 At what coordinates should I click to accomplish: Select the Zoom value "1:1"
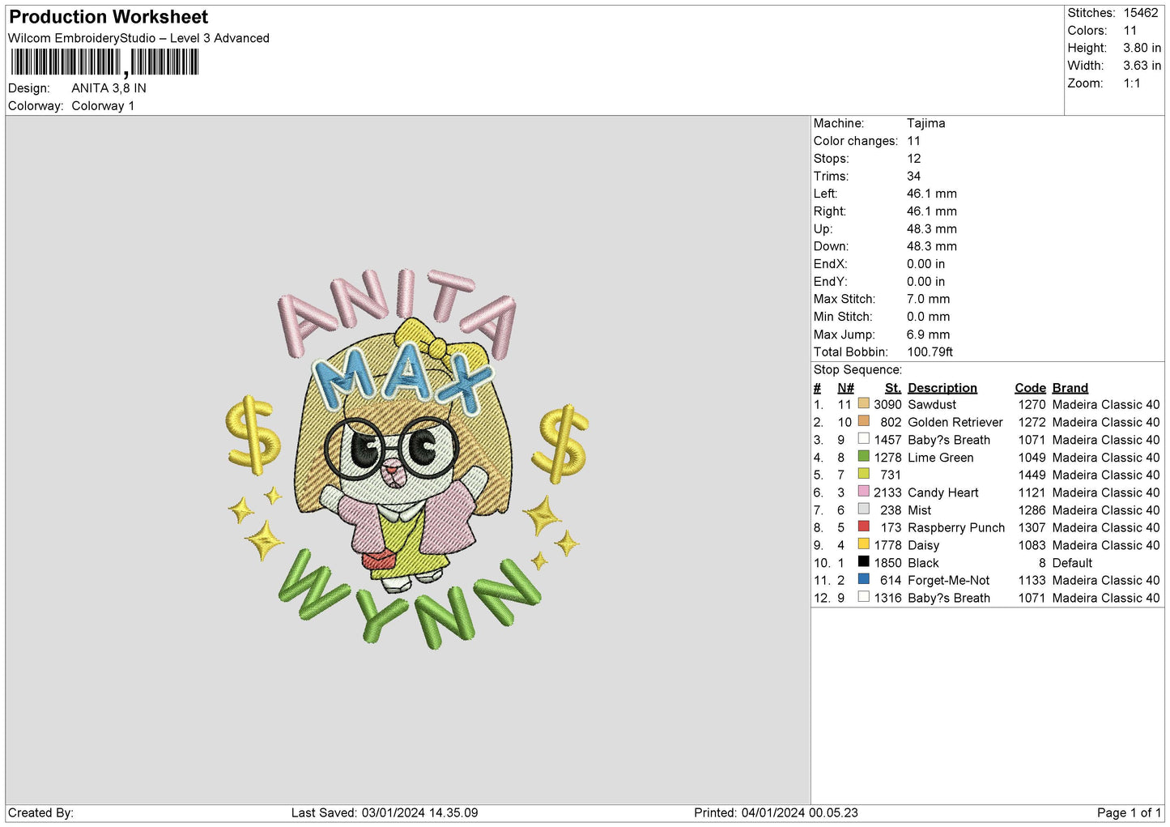pyautogui.click(x=1132, y=83)
